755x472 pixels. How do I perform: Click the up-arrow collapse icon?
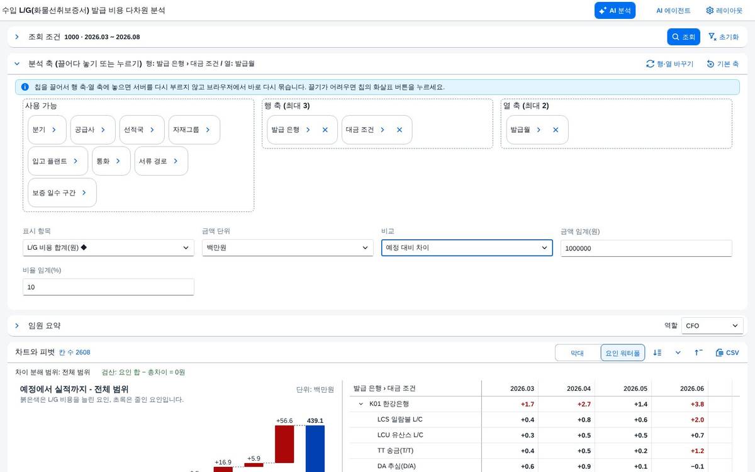point(698,352)
